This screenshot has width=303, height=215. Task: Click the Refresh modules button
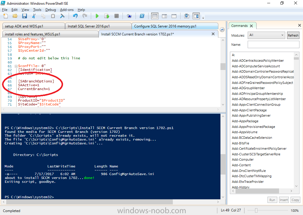point(293,35)
